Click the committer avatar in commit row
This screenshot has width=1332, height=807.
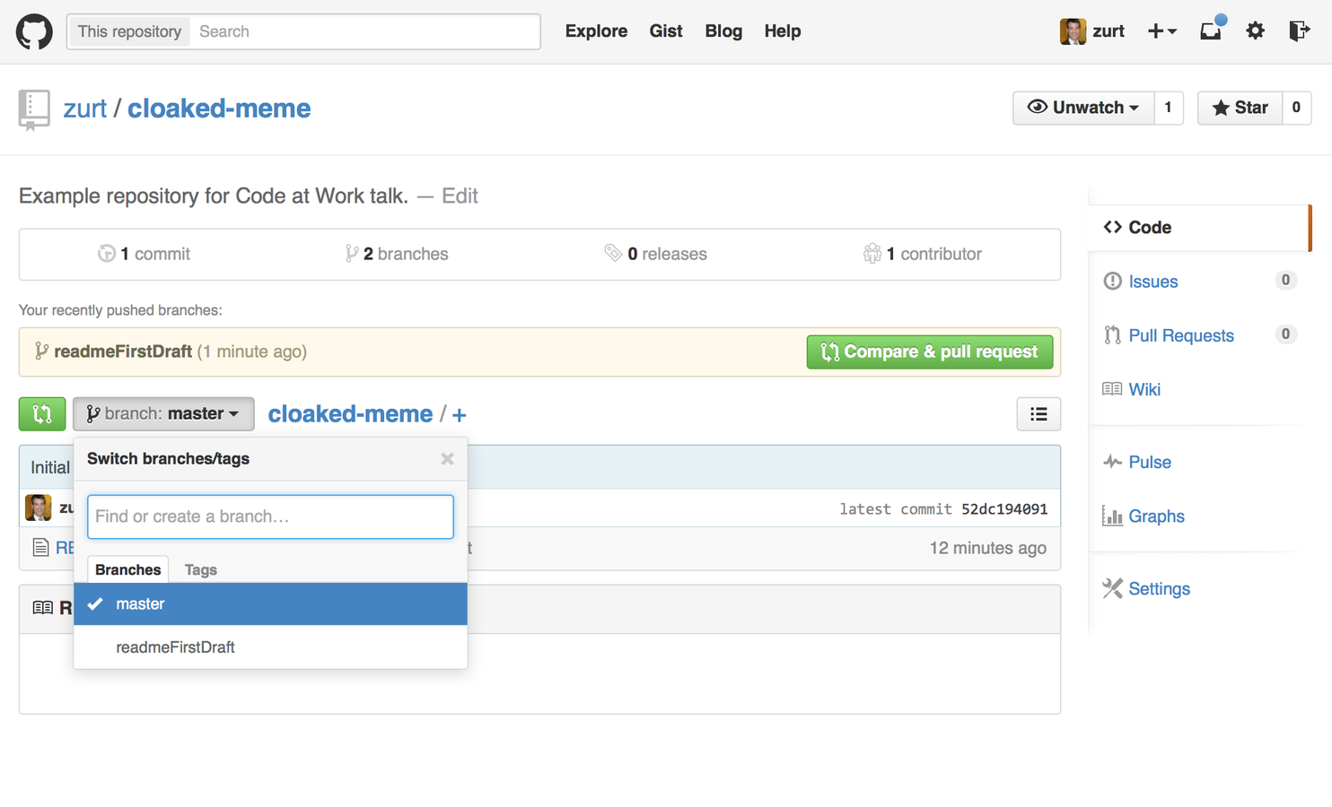(39, 508)
